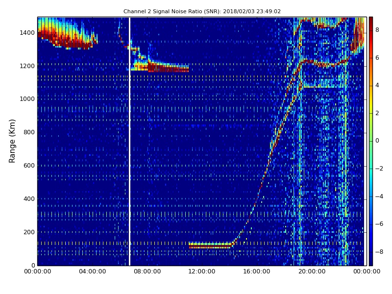Select the colorbar tick label −8
The width and height of the screenshot is (392, 294).
[379, 252]
